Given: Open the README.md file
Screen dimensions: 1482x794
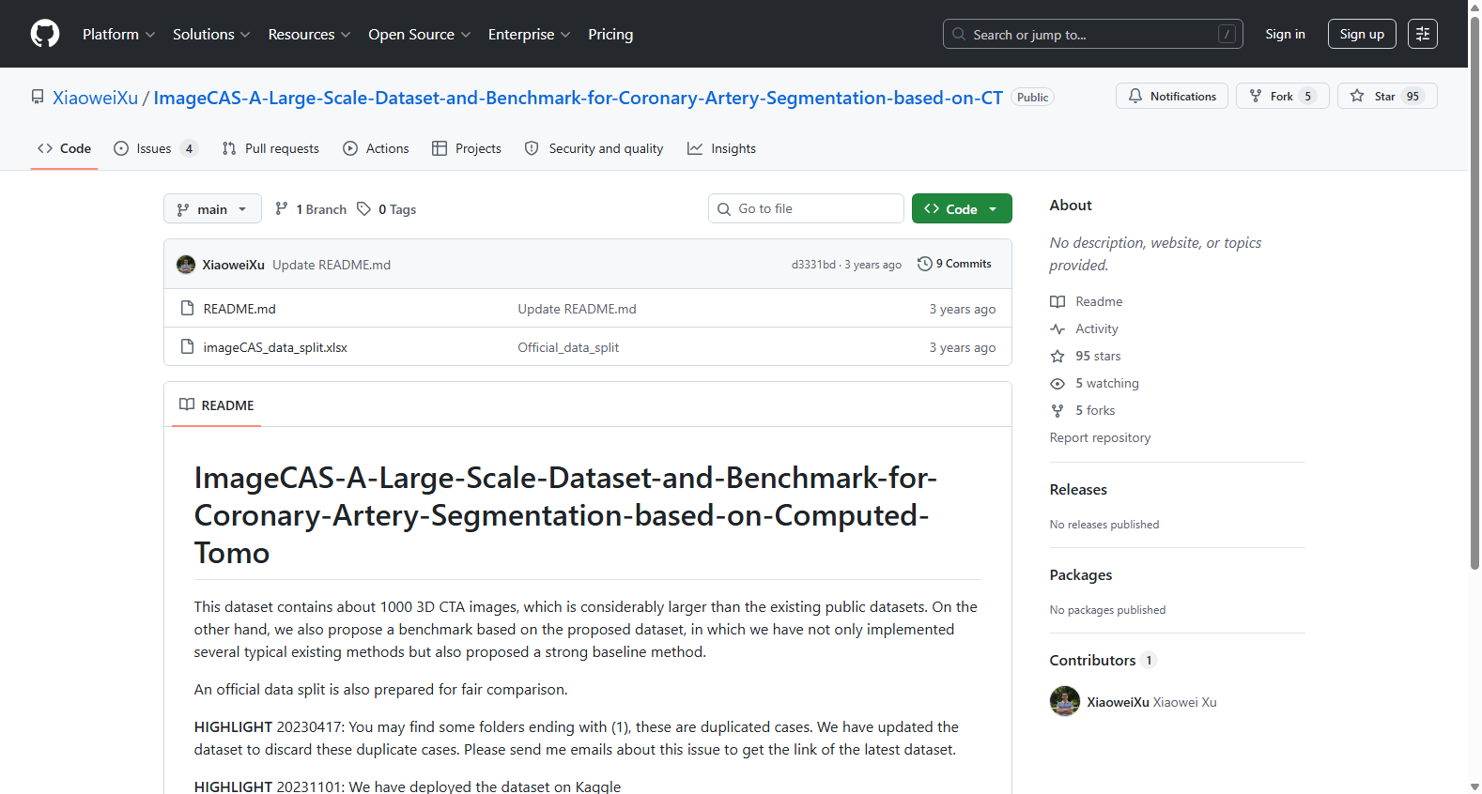Looking at the screenshot, I should click(x=239, y=309).
